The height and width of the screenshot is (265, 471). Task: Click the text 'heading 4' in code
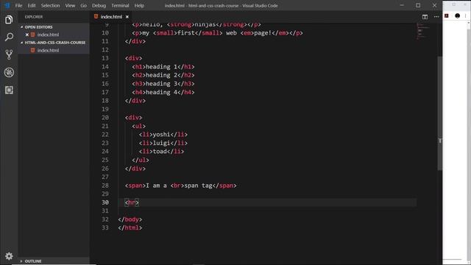(x=161, y=92)
